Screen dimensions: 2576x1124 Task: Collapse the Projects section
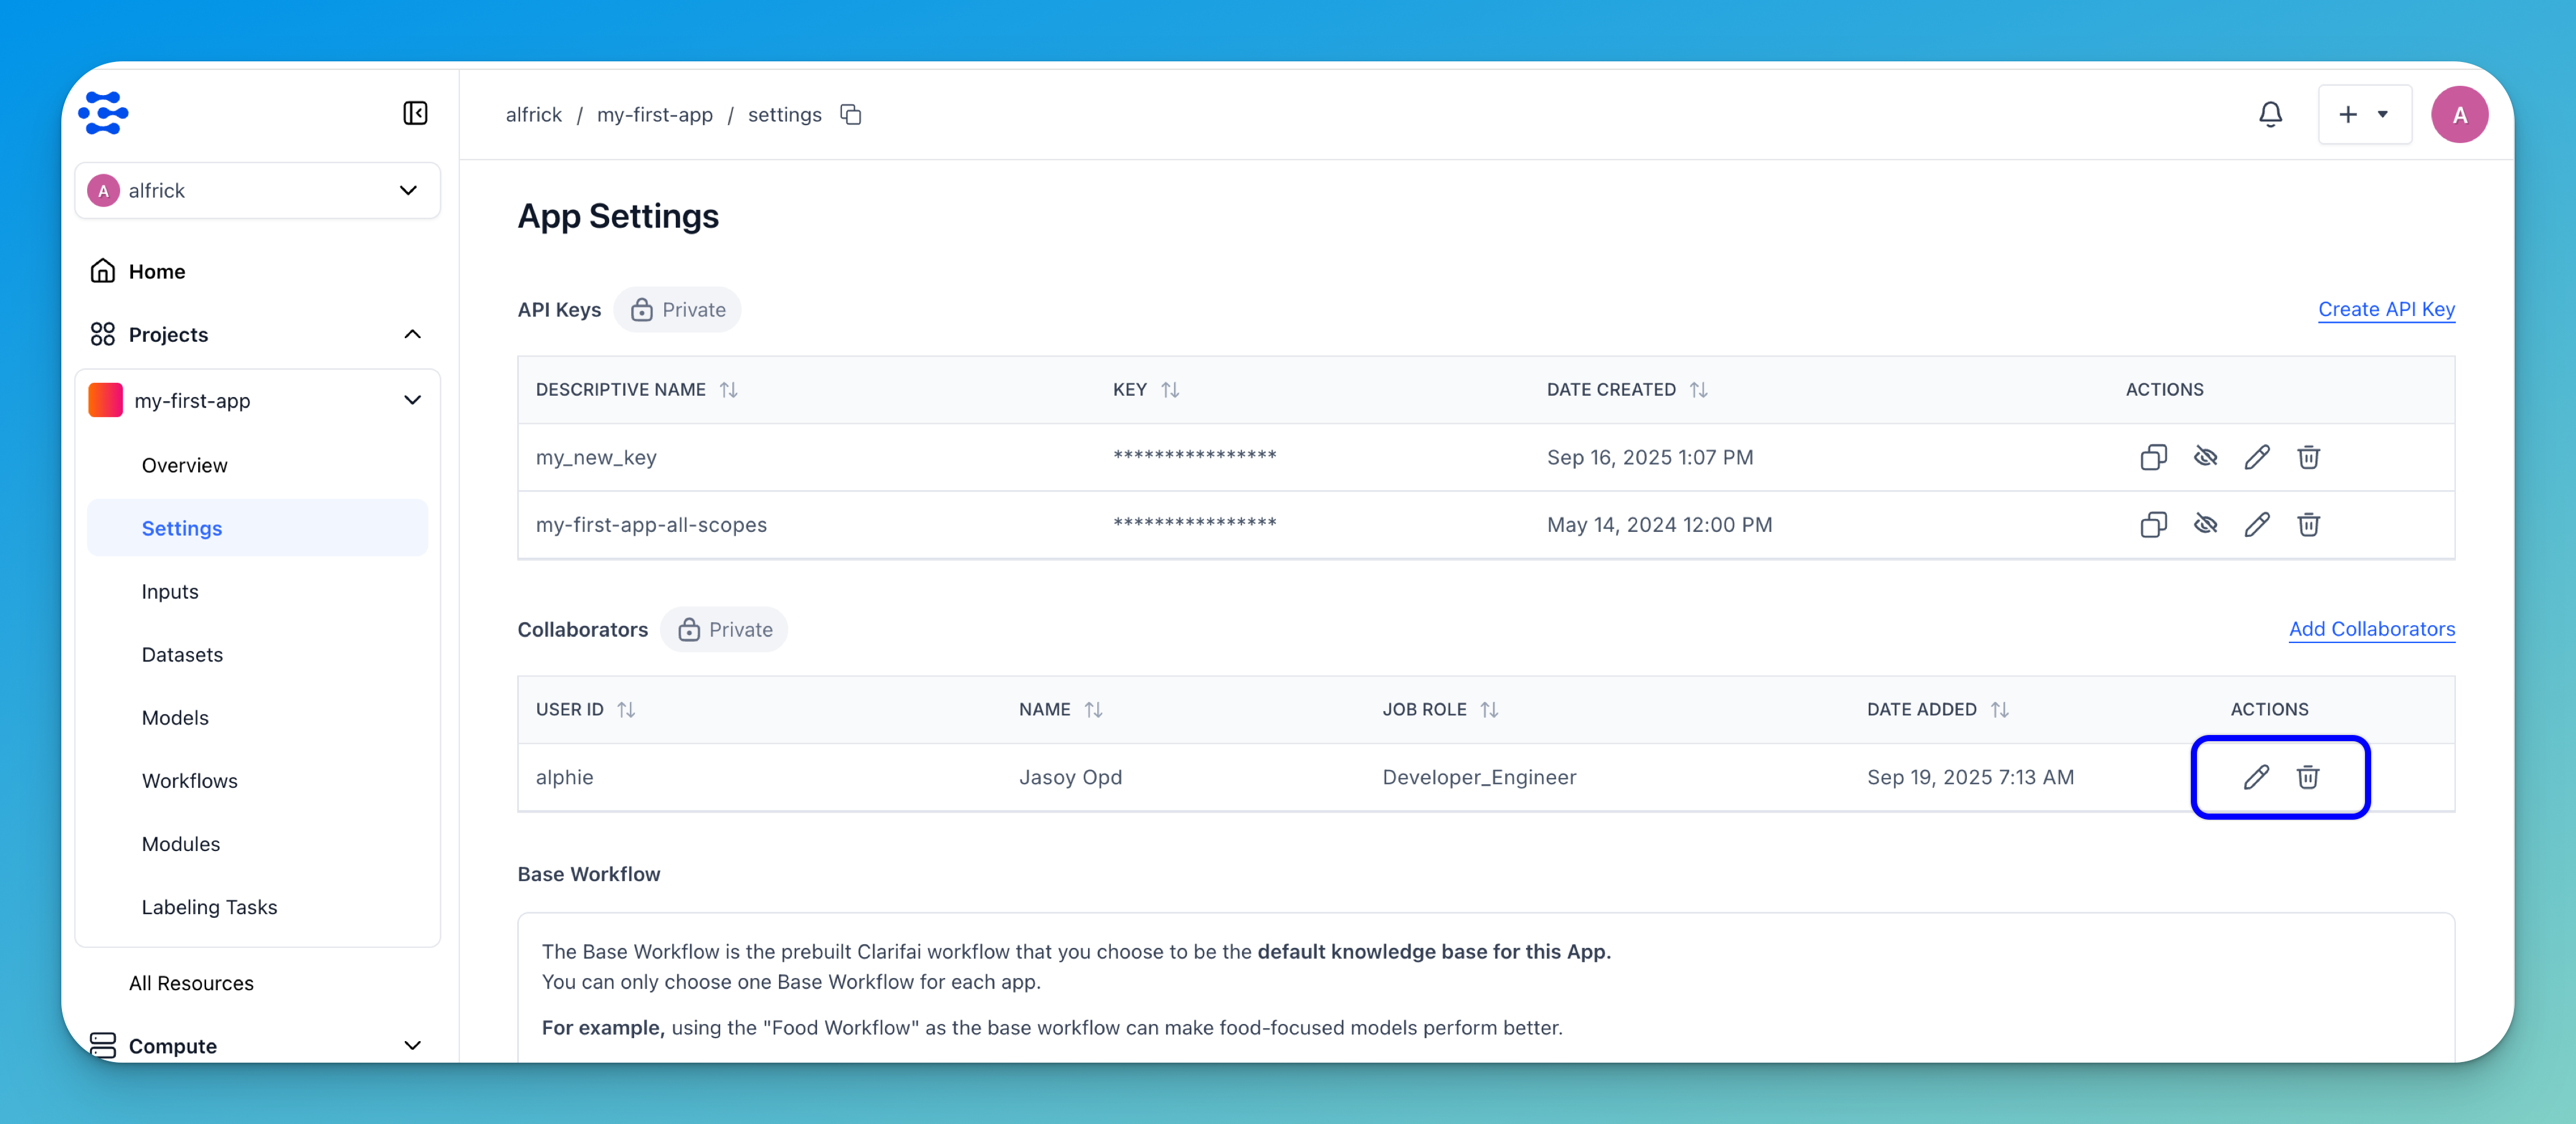click(x=412, y=334)
